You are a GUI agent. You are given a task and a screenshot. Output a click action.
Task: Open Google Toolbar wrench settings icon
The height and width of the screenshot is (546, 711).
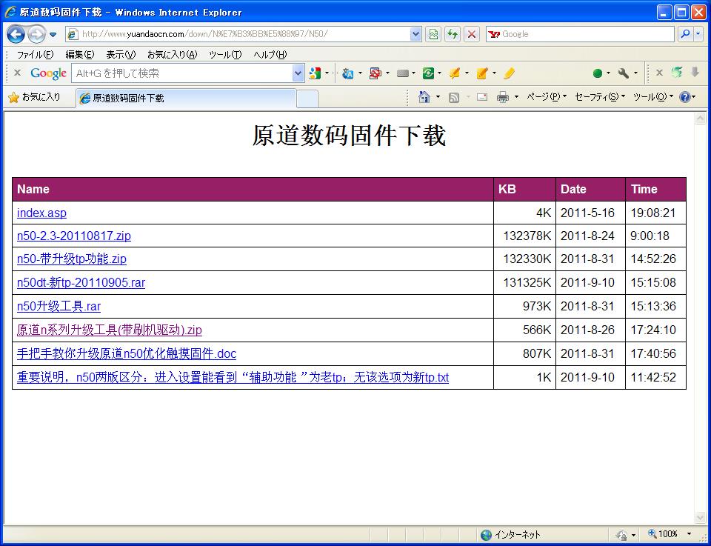624,73
